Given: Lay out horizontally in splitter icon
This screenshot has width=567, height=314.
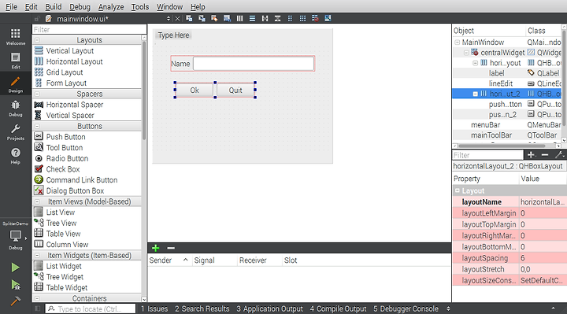Looking at the screenshot, I should [x=265, y=18].
